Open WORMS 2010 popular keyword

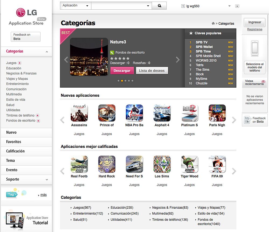click(206, 60)
